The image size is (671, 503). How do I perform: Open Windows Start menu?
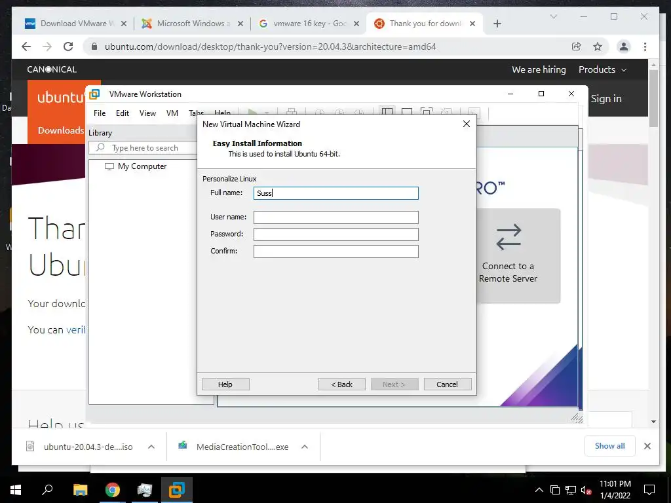click(16, 490)
